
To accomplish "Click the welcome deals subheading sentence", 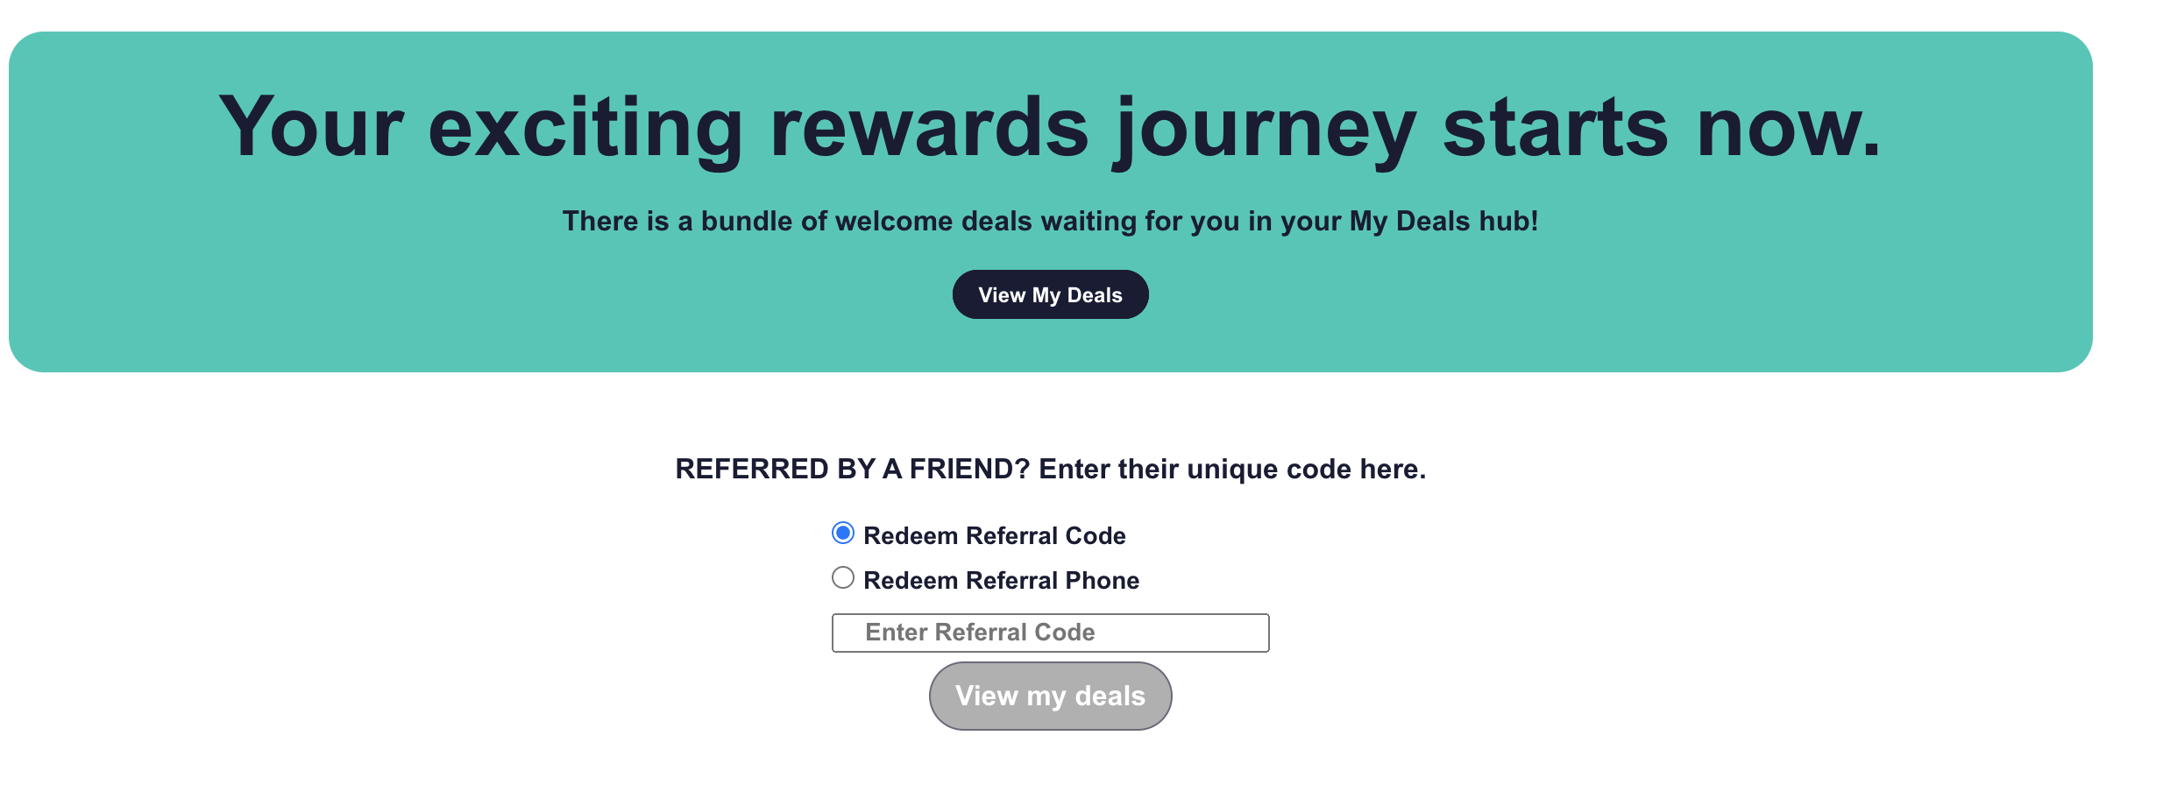I will 1050,221.
